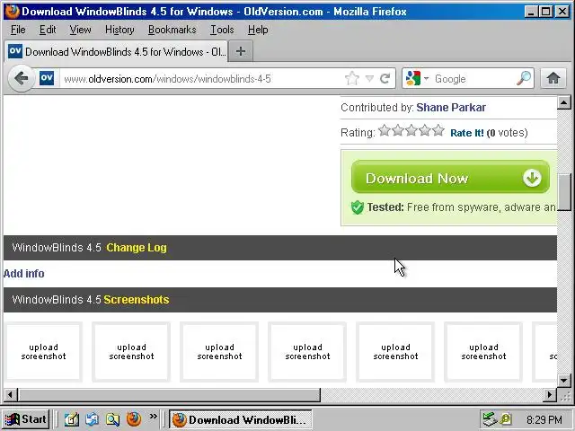Rate five stars on the rating

pos(438,130)
